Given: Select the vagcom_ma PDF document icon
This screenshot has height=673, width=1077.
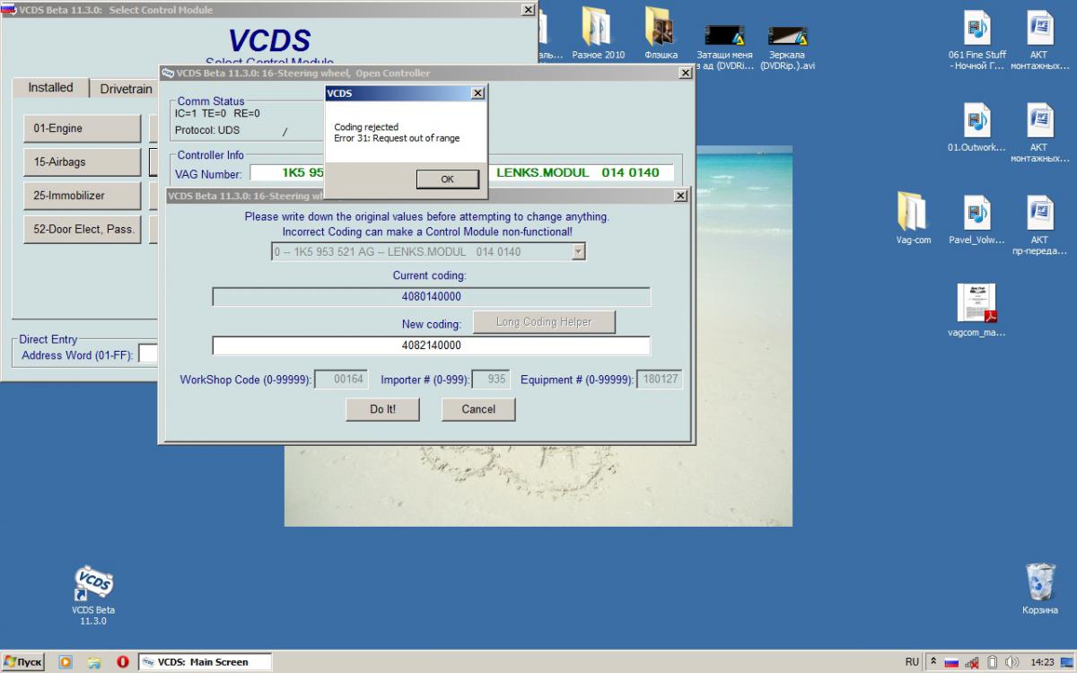Looking at the screenshot, I should click(x=977, y=310).
